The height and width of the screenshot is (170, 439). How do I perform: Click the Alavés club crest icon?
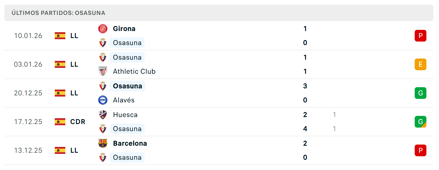tap(103, 100)
